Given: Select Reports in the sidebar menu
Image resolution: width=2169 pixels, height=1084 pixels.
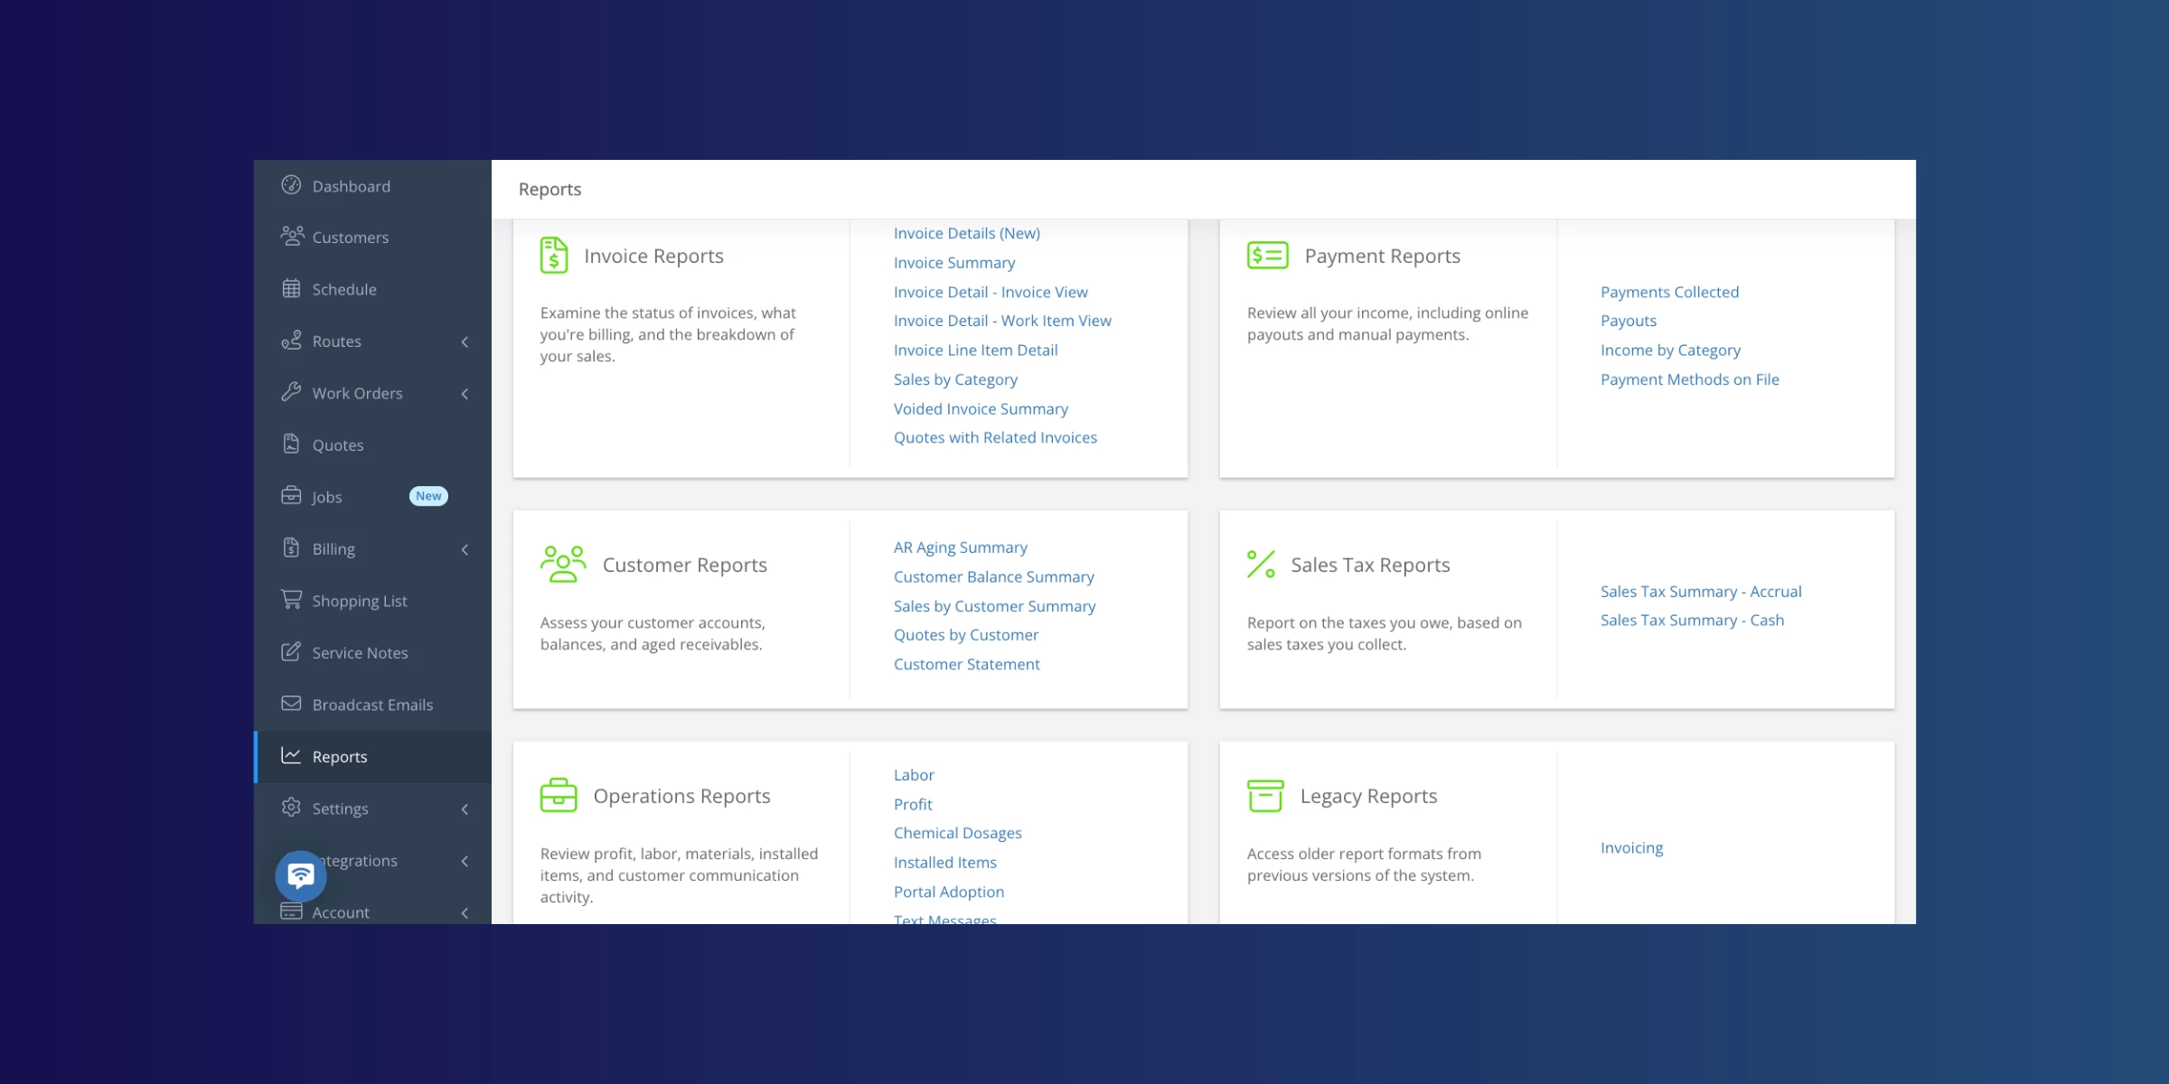Looking at the screenshot, I should pyautogui.click(x=340, y=756).
